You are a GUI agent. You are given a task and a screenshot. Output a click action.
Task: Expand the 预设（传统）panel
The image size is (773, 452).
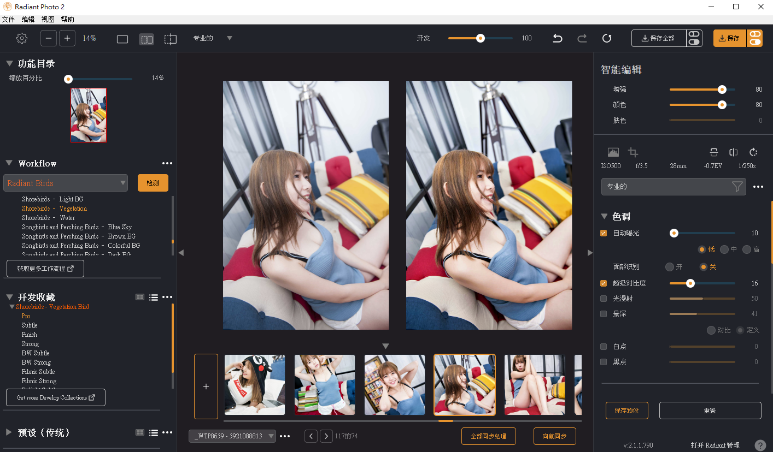click(x=9, y=432)
